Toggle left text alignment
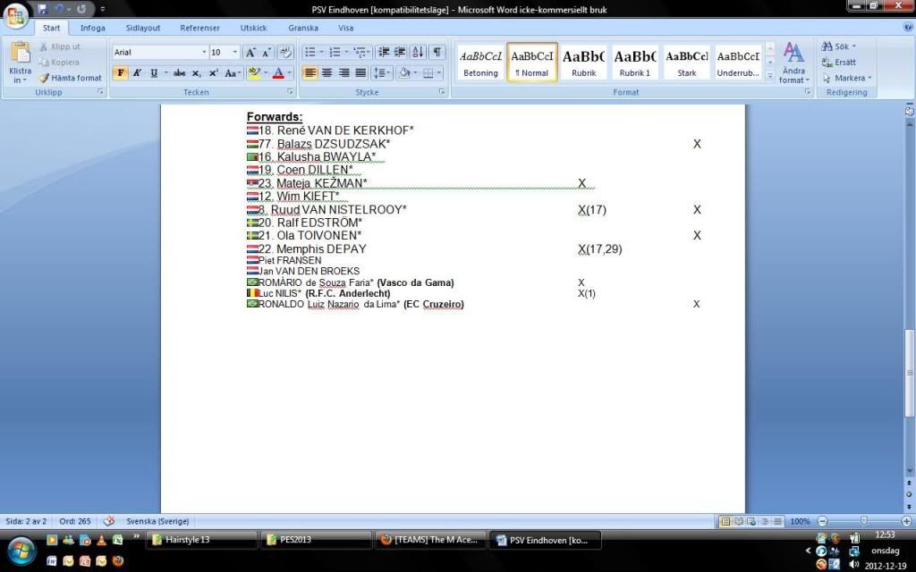The image size is (916, 572). (x=310, y=73)
